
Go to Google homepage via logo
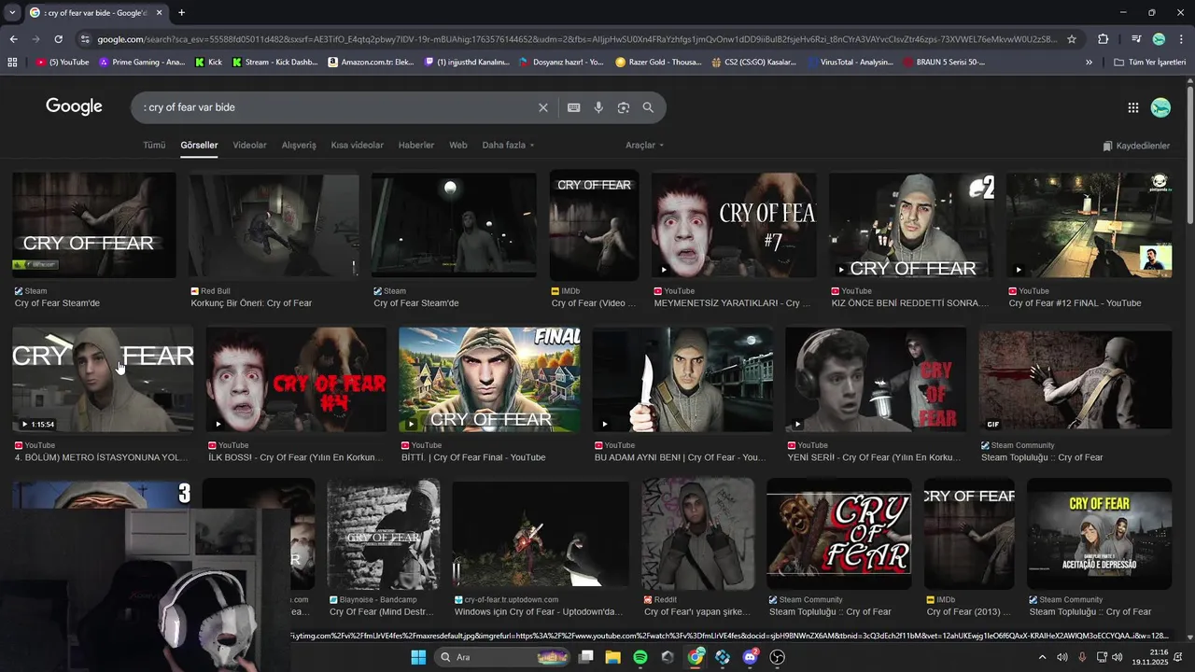[x=74, y=106]
